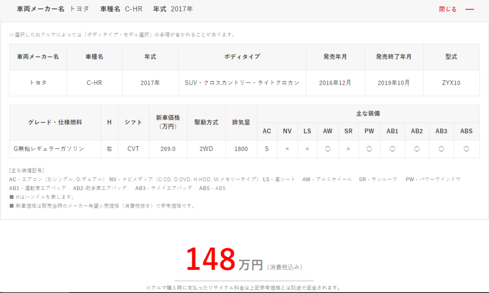The width and height of the screenshot is (489, 293).
Task: Click the top summary 年式 2017年 text
Action: 173,9
